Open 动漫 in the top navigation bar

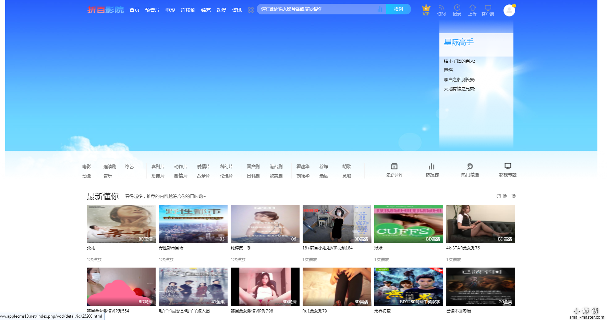point(221,10)
